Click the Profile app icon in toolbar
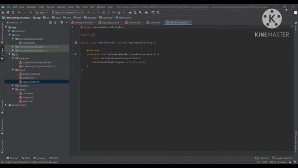This screenshot has width=298, height=168. [x=114, y=13]
